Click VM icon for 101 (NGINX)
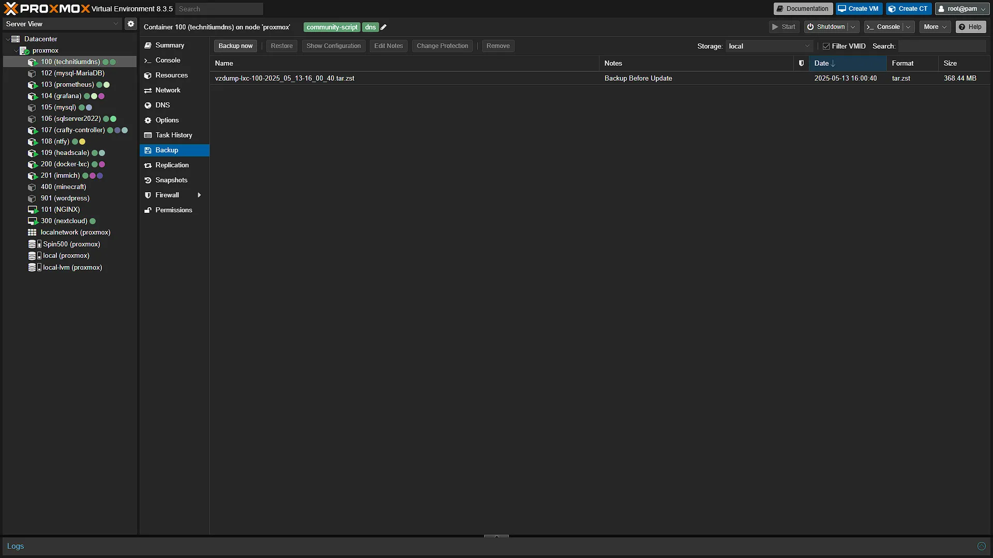The height and width of the screenshot is (558, 993). (x=32, y=210)
